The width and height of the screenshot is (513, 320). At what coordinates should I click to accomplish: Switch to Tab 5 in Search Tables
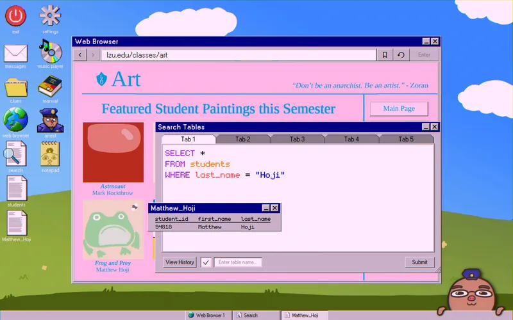pos(406,139)
